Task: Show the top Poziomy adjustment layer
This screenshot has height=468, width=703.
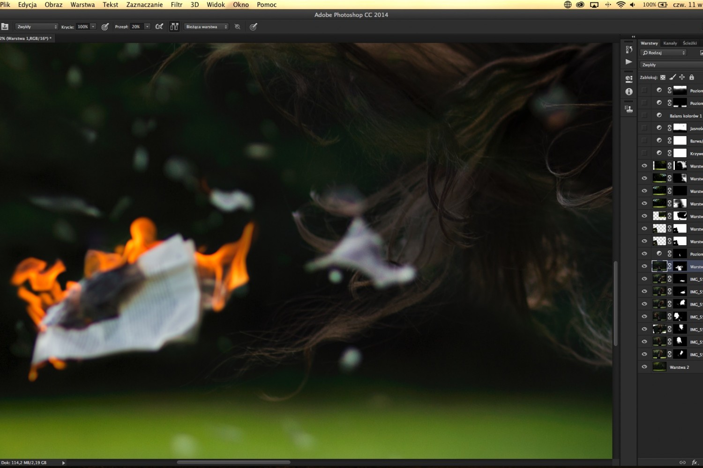Action: [644, 90]
